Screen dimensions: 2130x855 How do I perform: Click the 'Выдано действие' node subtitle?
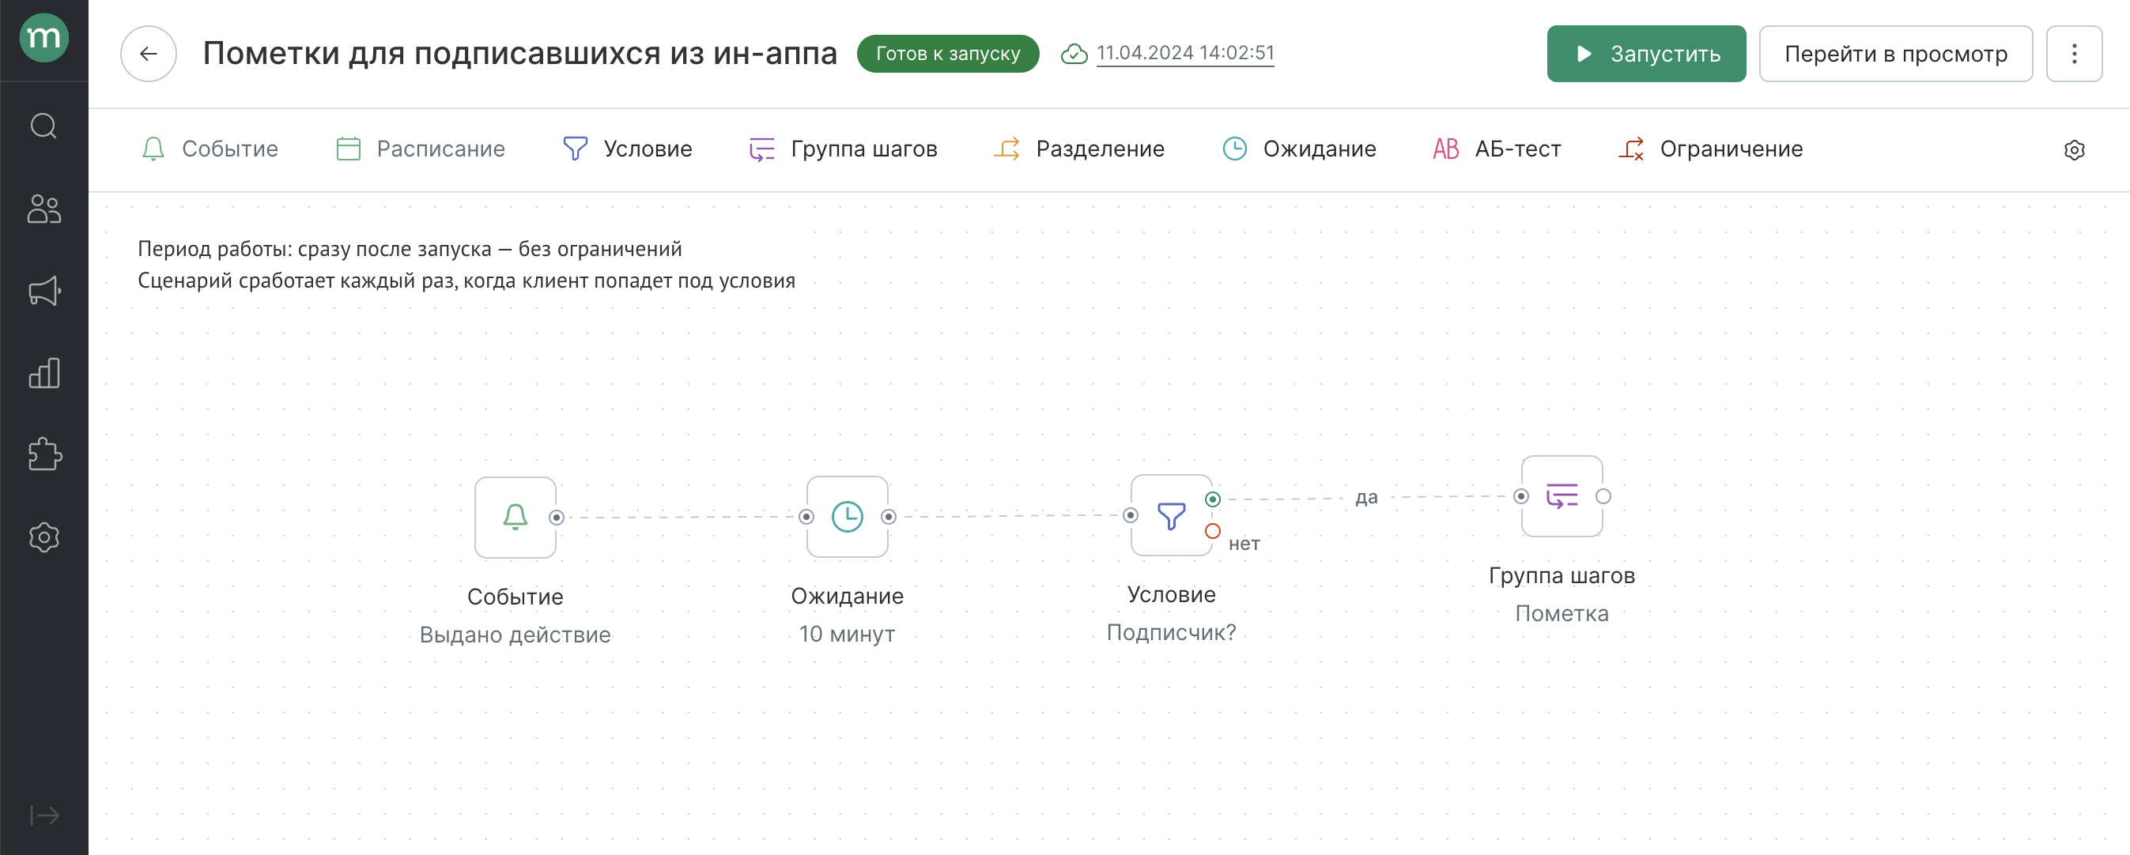(516, 635)
